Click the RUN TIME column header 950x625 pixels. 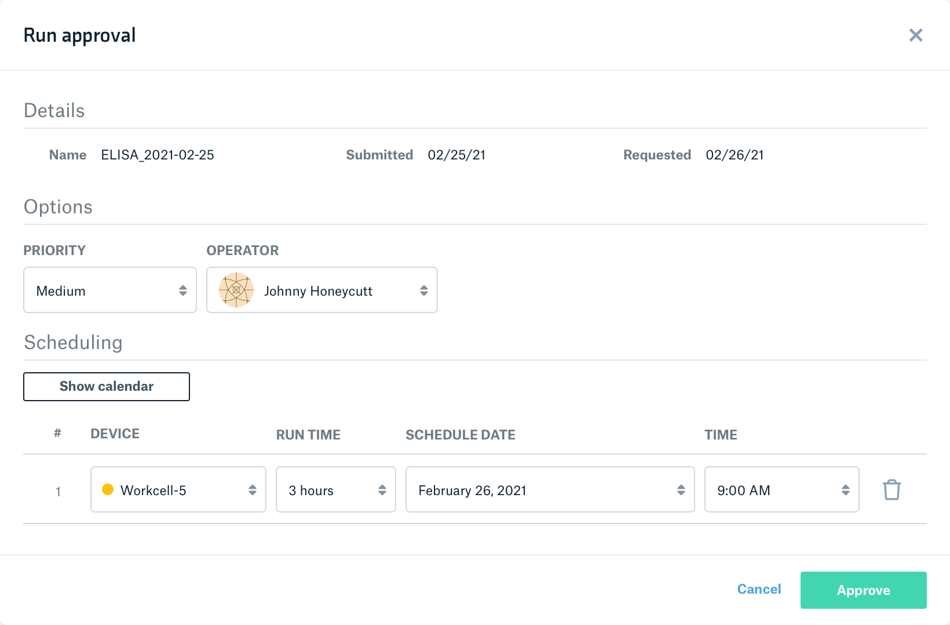308,435
